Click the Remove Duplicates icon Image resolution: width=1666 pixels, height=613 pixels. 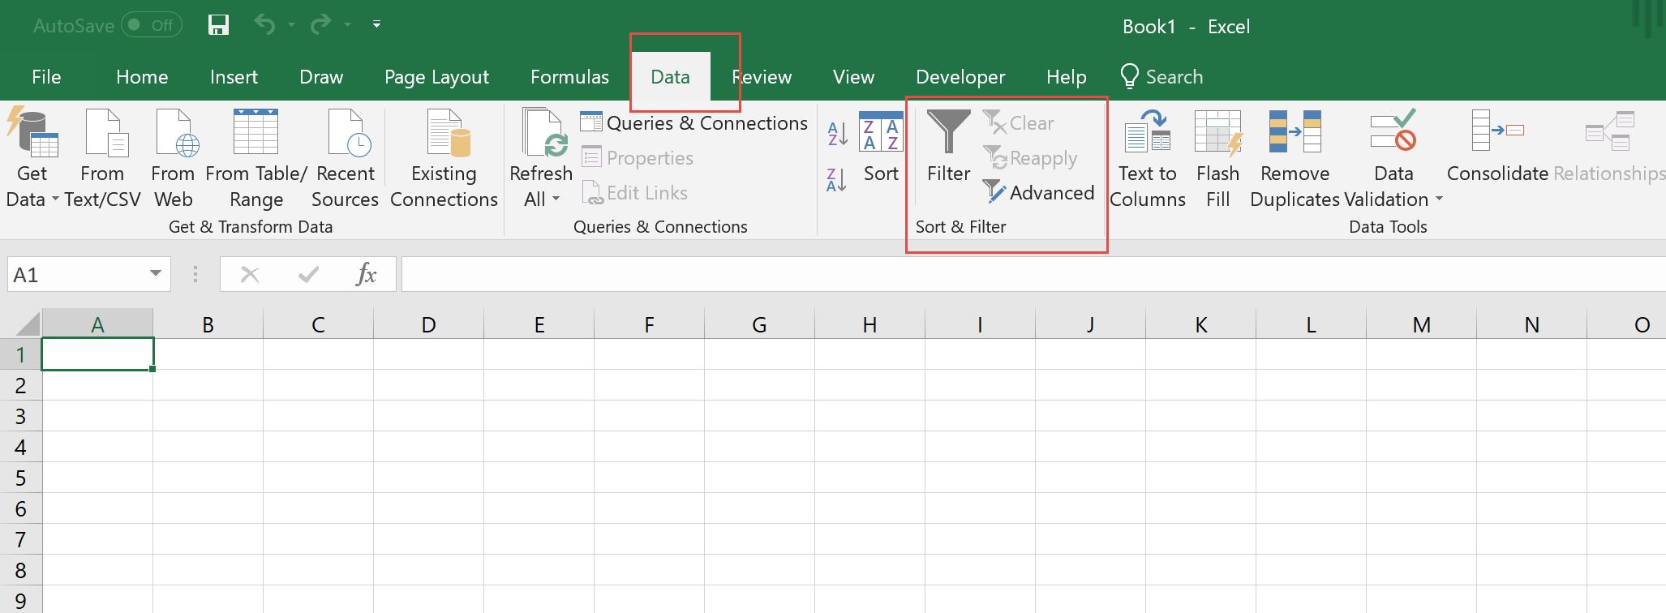(x=1295, y=134)
